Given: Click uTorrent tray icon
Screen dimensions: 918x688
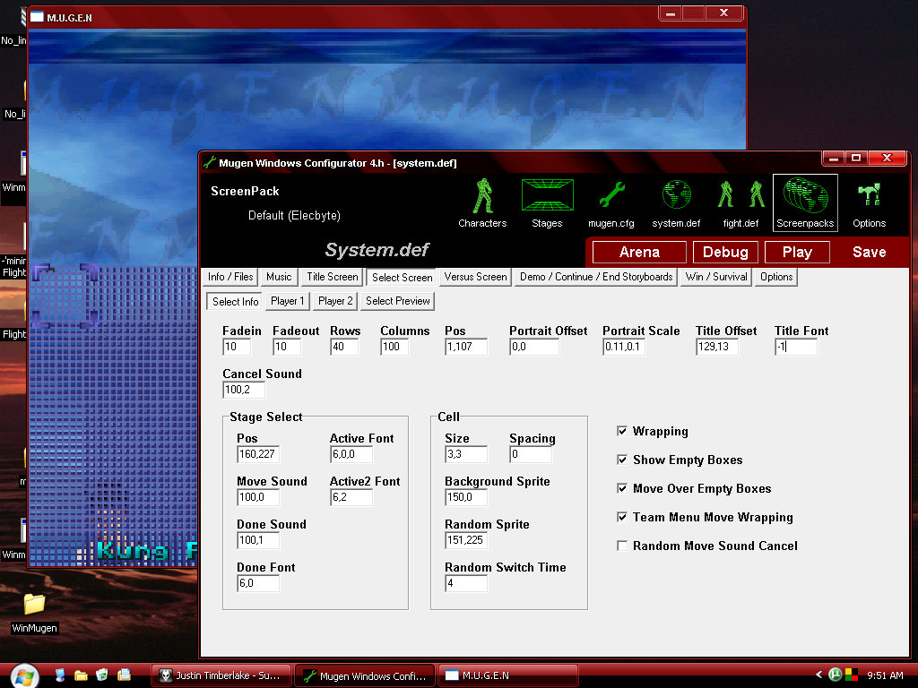Looking at the screenshot, I should (836, 675).
